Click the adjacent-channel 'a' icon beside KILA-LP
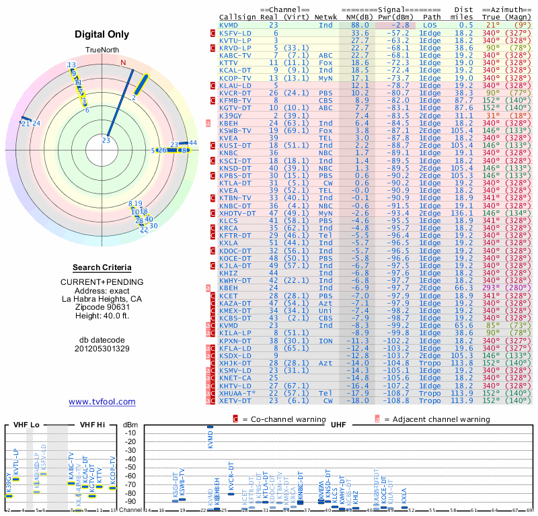Image resolution: width=538 pixels, height=516 pixels. coord(208,333)
